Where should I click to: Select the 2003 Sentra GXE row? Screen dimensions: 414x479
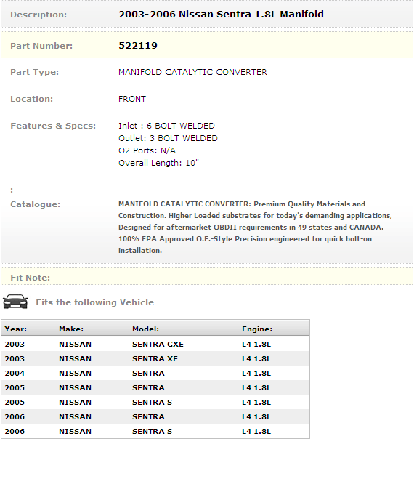(x=155, y=344)
